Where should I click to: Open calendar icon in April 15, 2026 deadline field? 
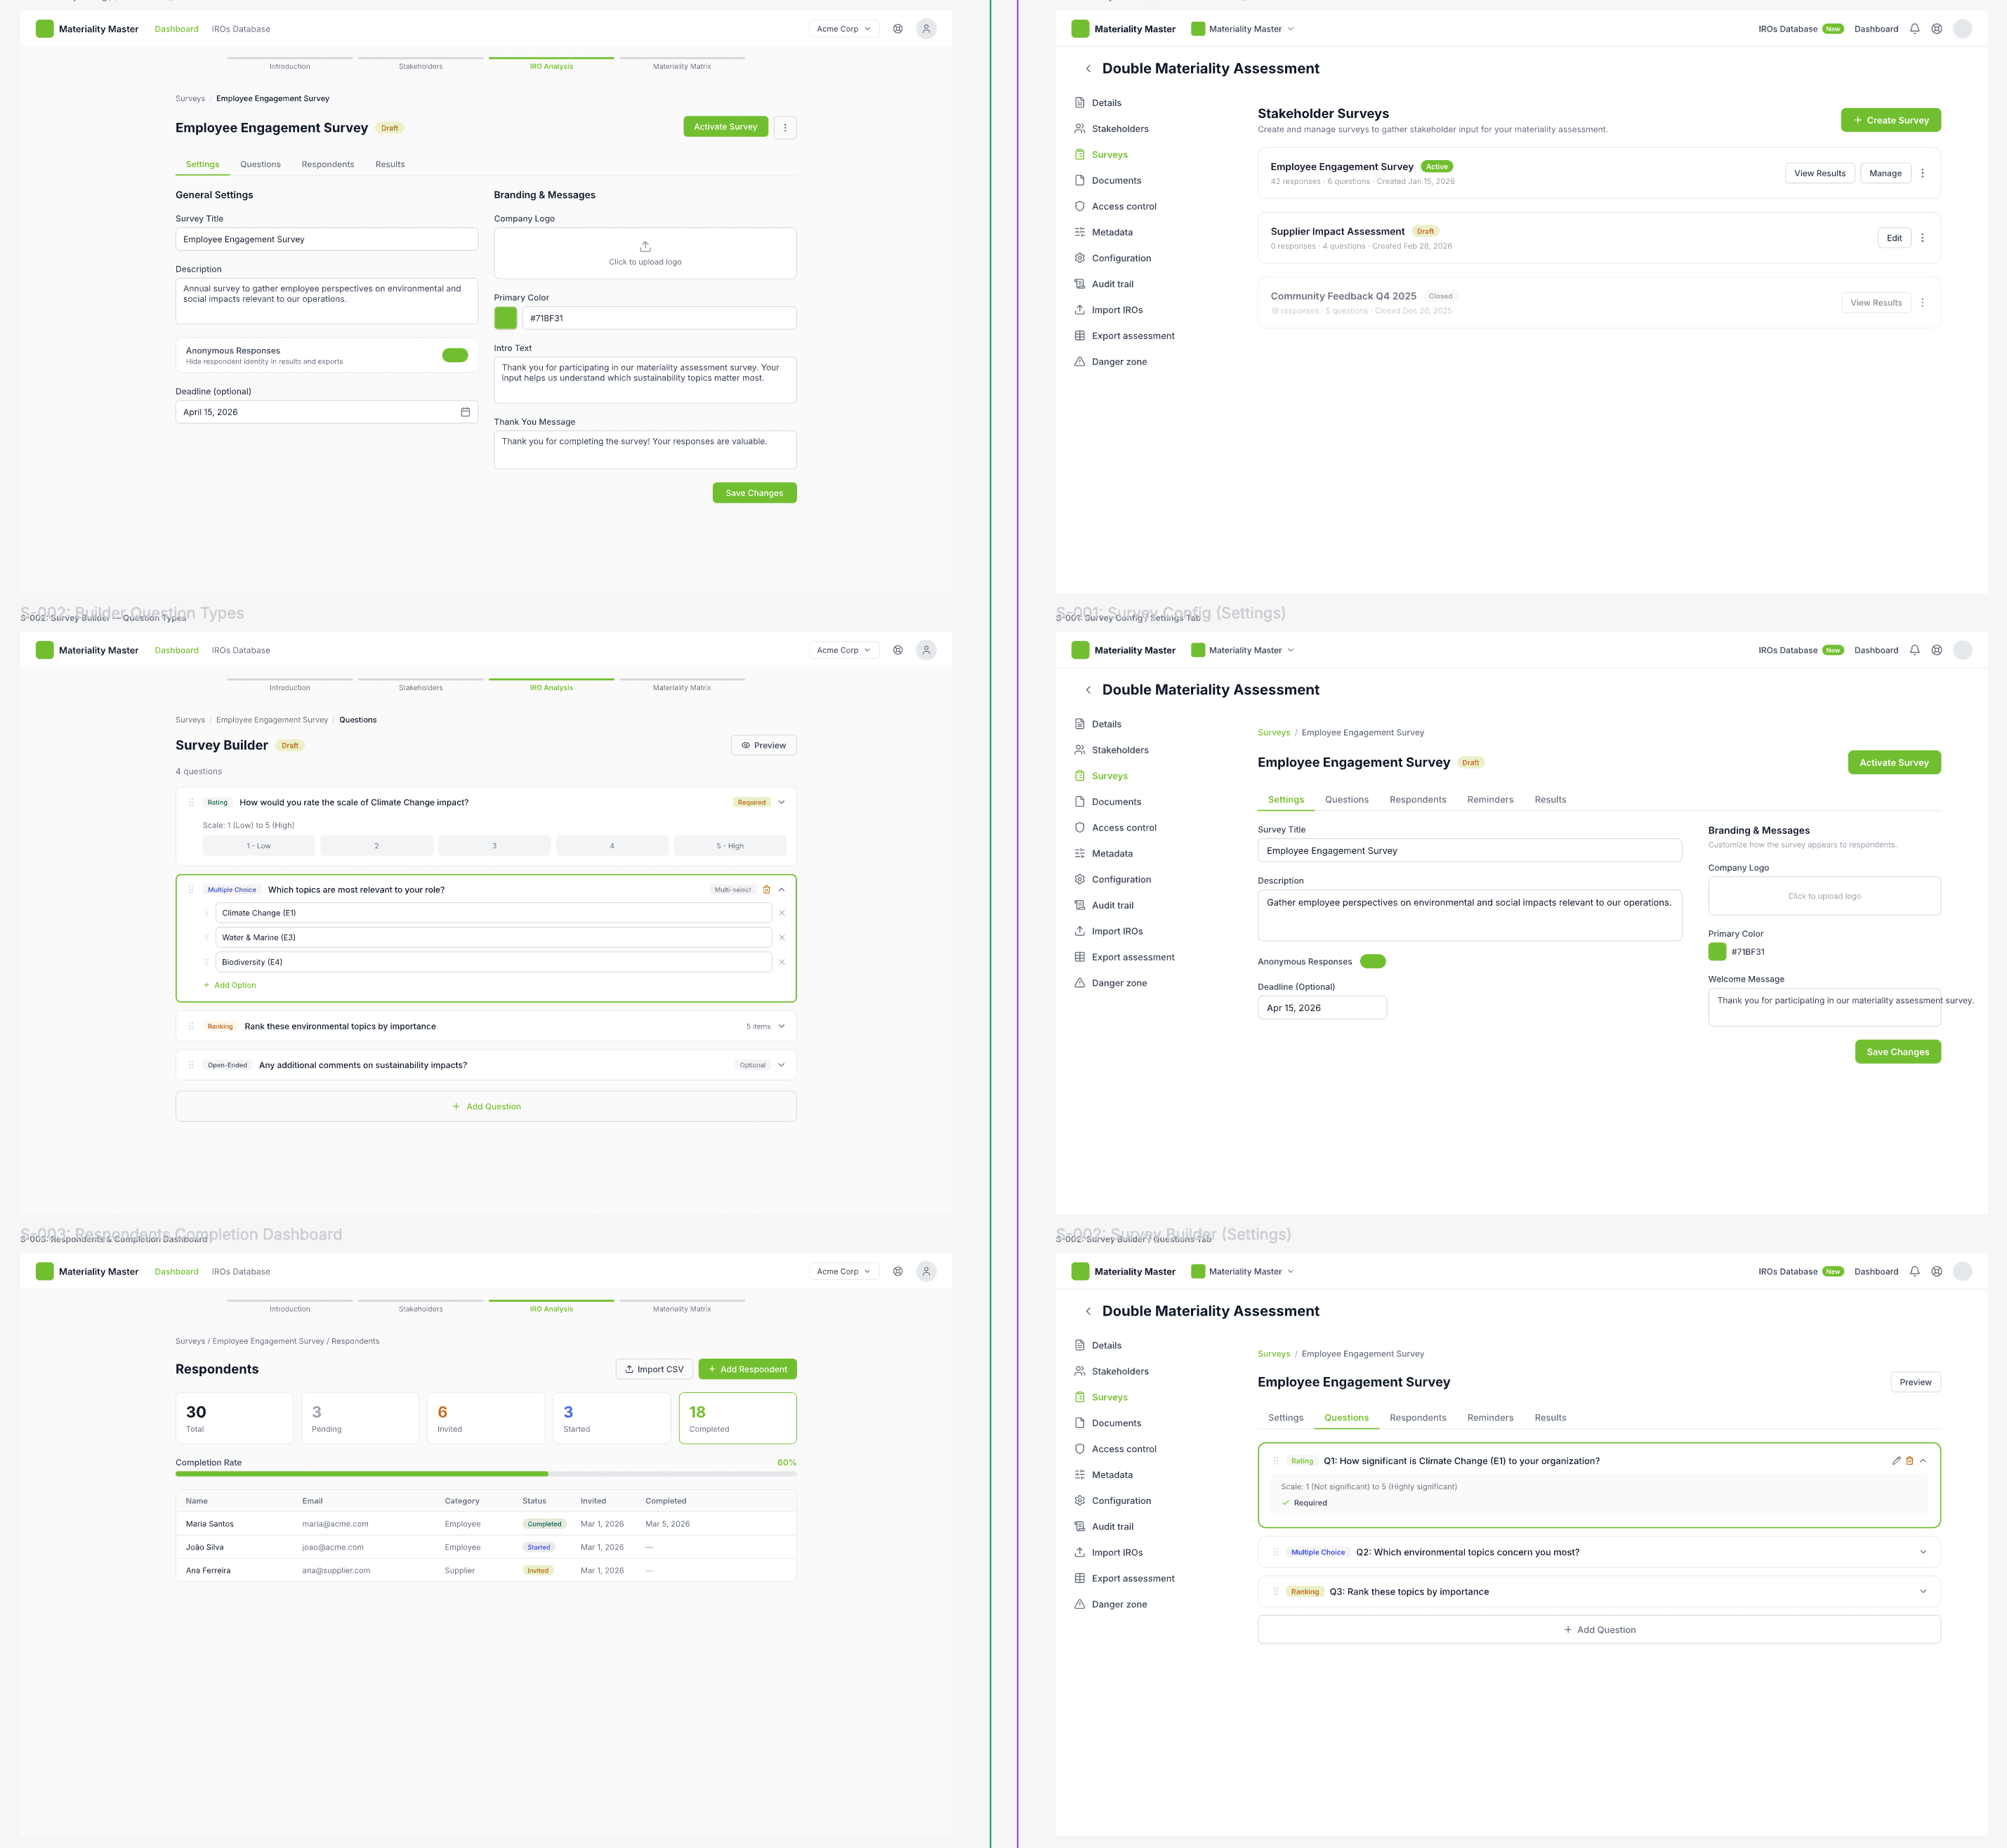(465, 412)
